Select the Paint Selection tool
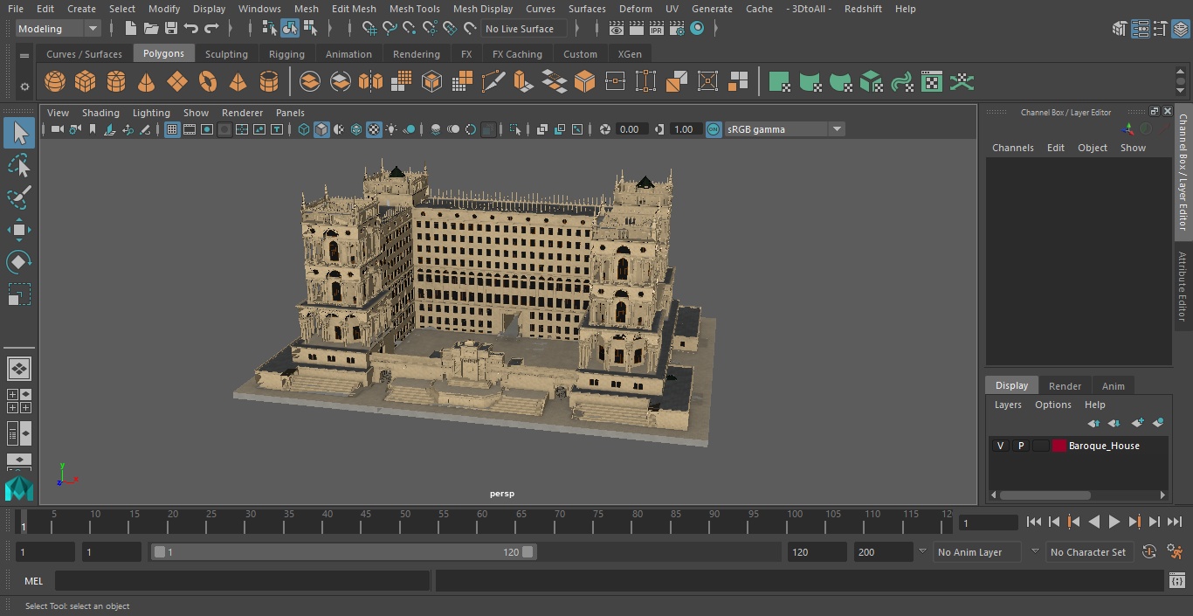 point(19,197)
